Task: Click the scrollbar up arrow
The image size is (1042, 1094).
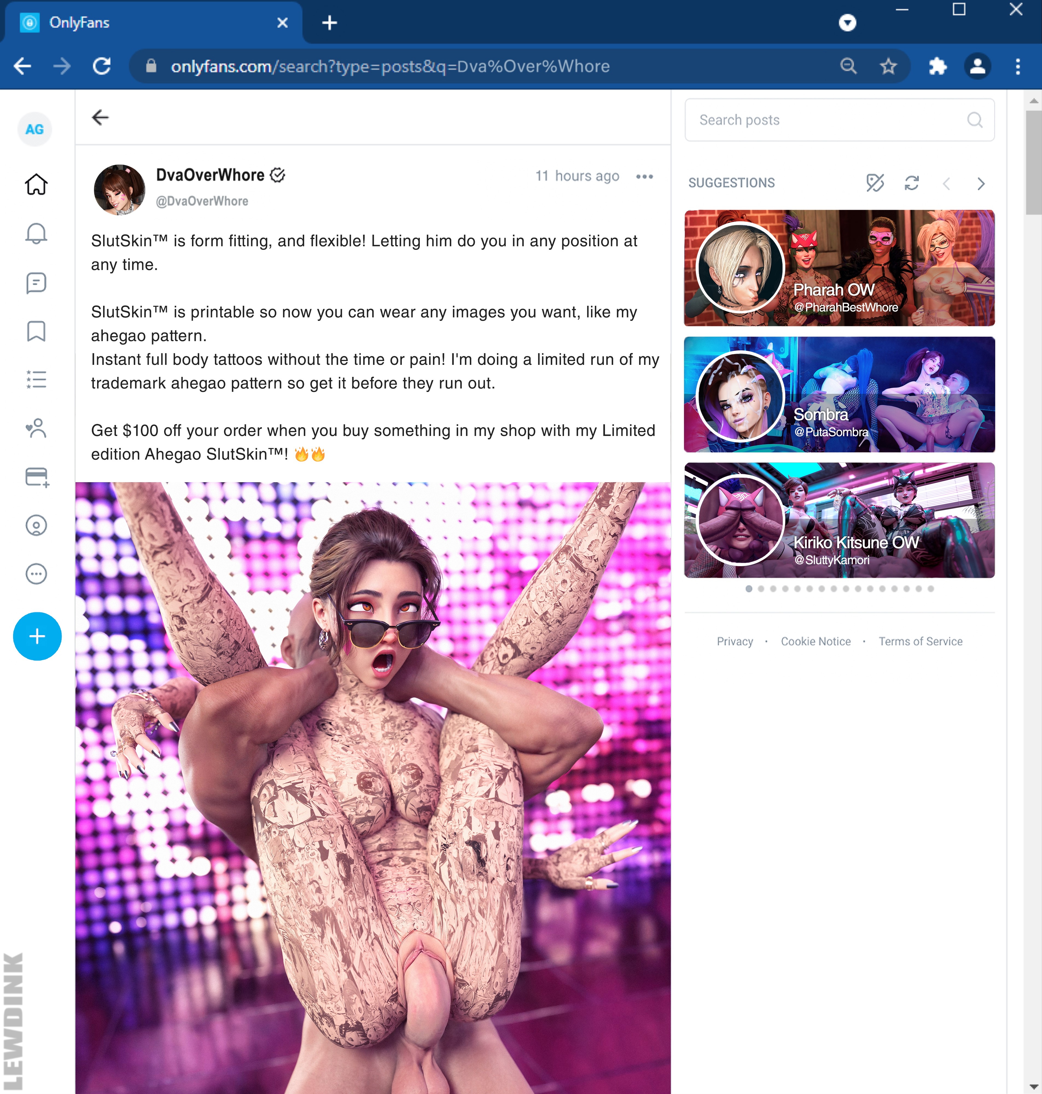Action: point(1033,101)
